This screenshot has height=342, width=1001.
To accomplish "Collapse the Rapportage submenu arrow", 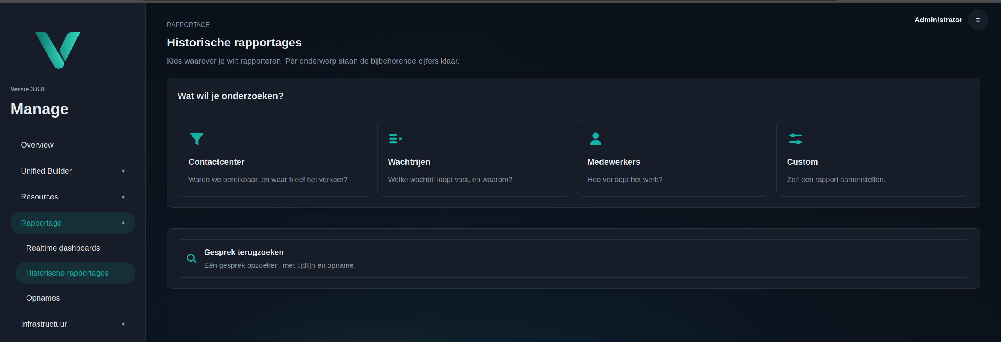I will pos(123,223).
